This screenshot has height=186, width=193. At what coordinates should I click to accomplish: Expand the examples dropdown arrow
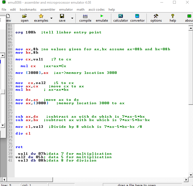(x=52, y=18)
